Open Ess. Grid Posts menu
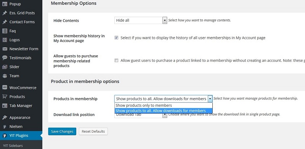 point(22,13)
